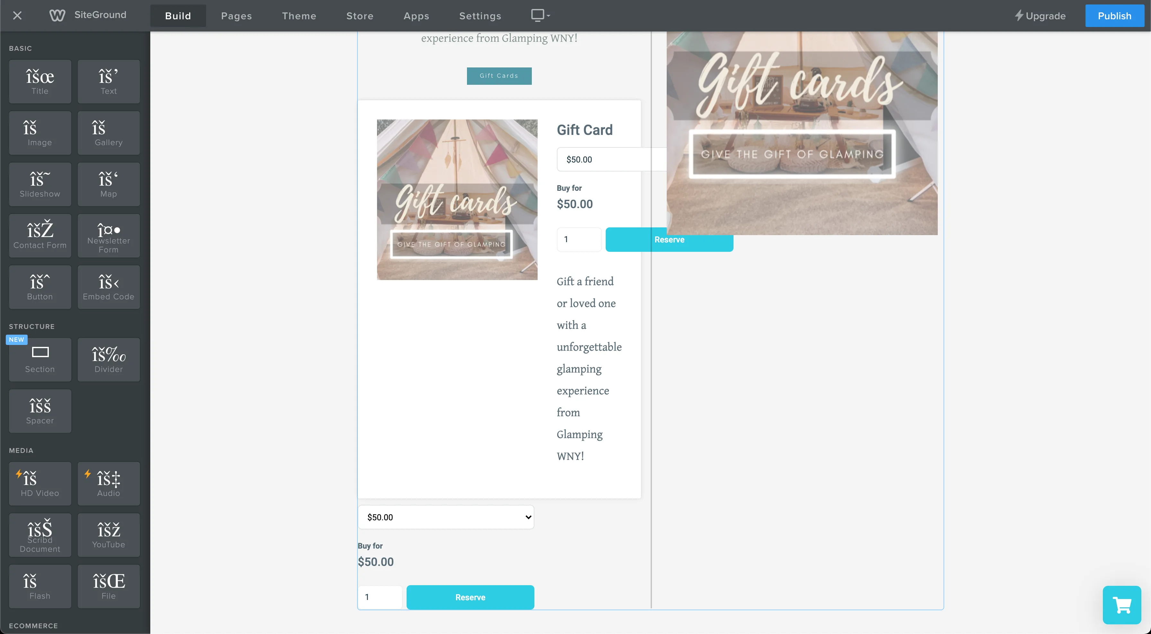Pick the Contact Form element
The image size is (1151, 634).
(x=40, y=236)
